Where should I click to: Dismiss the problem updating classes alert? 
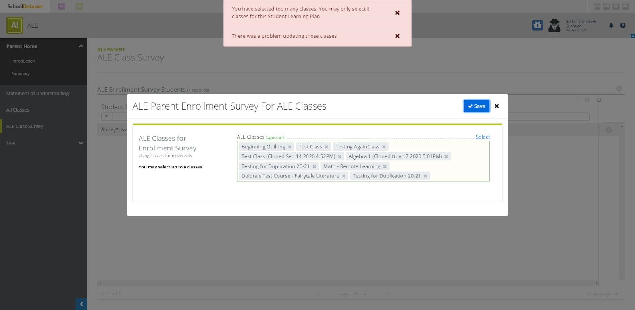pyautogui.click(x=397, y=36)
